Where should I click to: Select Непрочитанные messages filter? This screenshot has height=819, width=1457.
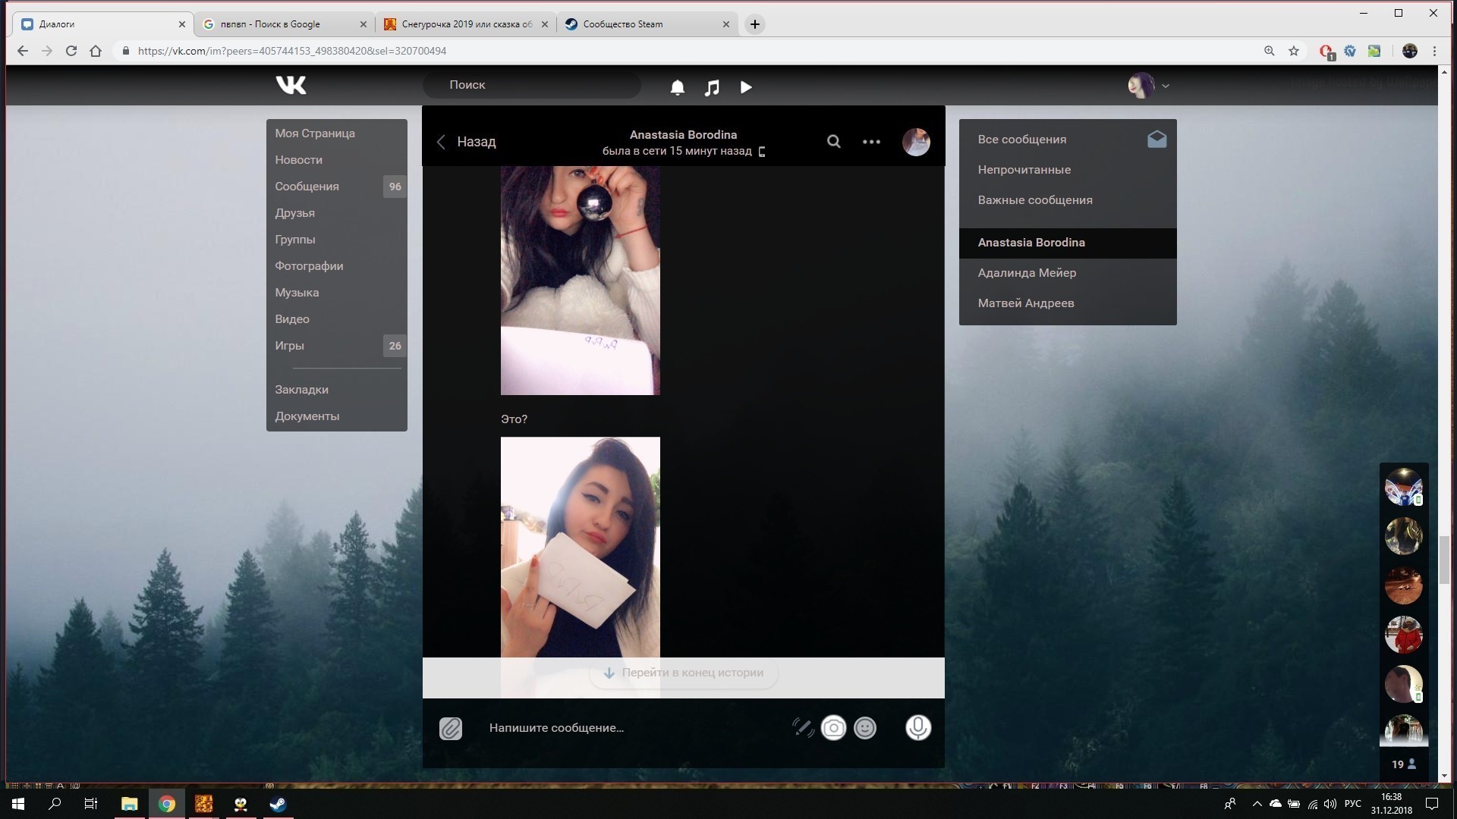1024,170
